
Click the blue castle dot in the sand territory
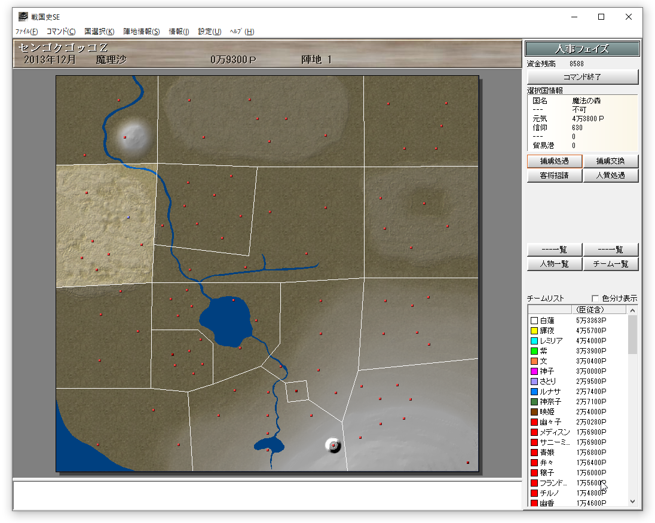tap(128, 217)
